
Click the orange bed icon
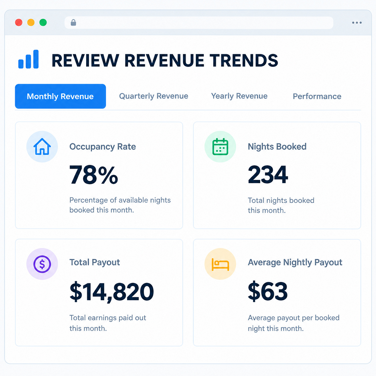tap(220, 264)
